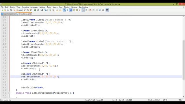Save the current file with the Save icon
Image resolution: width=185 pixels, height=104 pixels.
(x=8, y=10)
